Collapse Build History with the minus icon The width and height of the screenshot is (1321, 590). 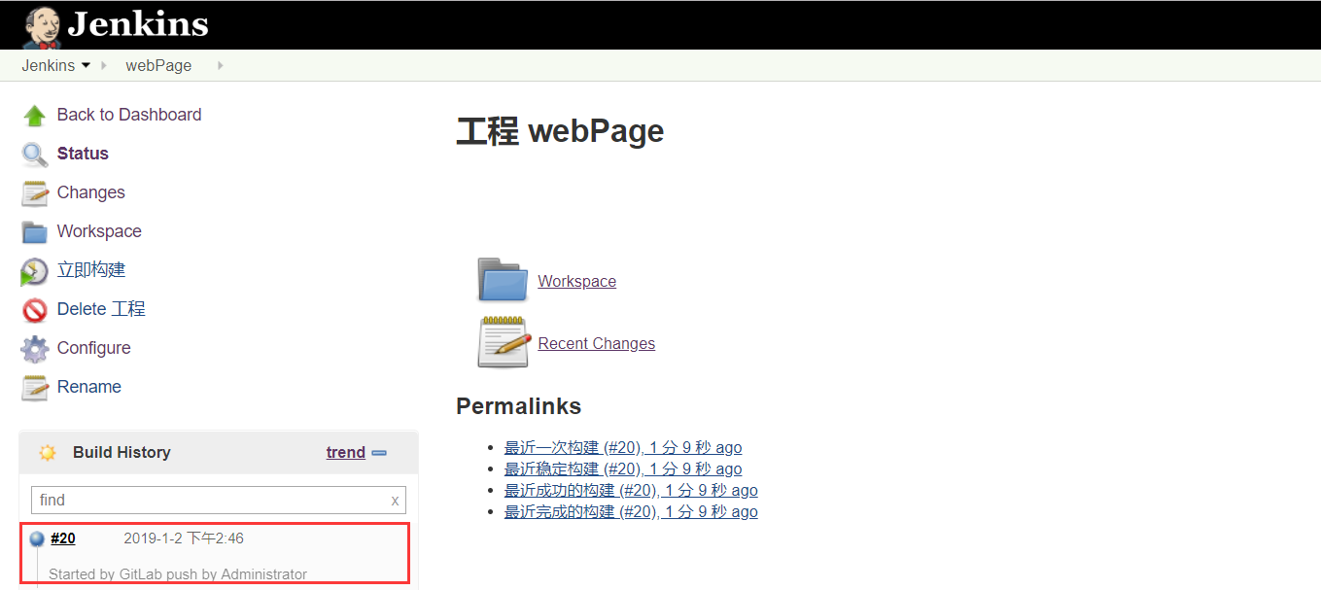379,453
